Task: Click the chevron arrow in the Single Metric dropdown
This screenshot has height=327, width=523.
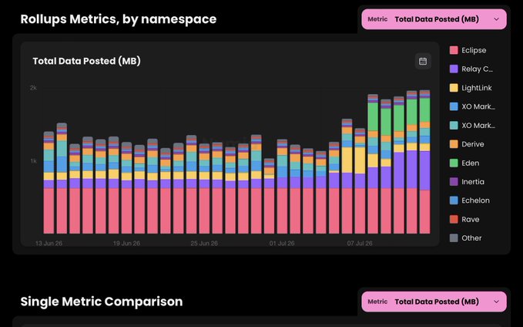Action: [x=496, y=302]
